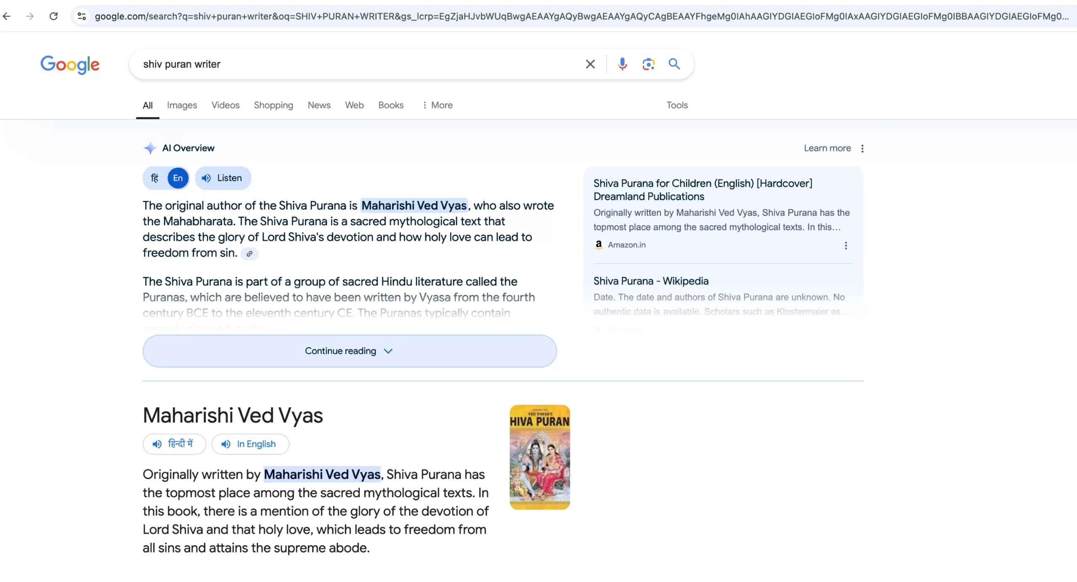Open the More search filters dropdown
The image size is (1077, 582).
coord(438,105)
